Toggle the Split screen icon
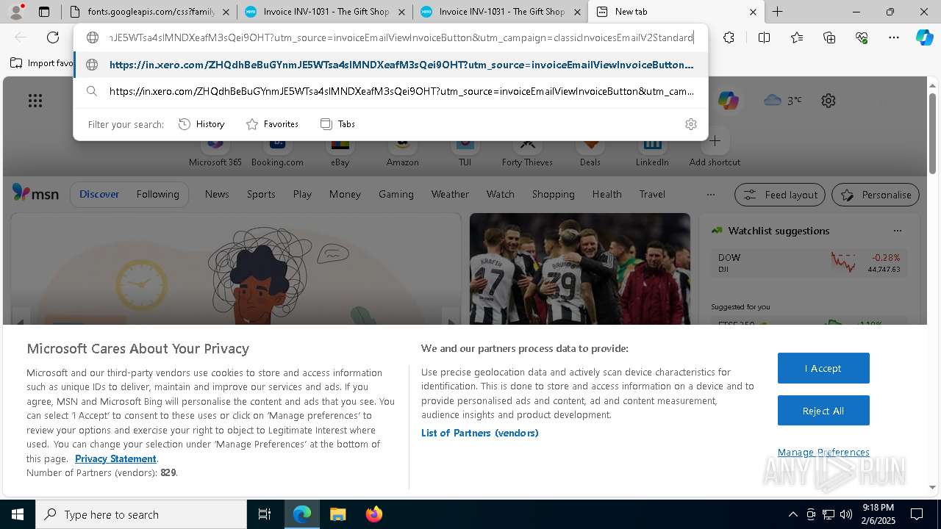The width and height of the screenshot is (941, 529). pyautogui.click(x=764, y=37)
